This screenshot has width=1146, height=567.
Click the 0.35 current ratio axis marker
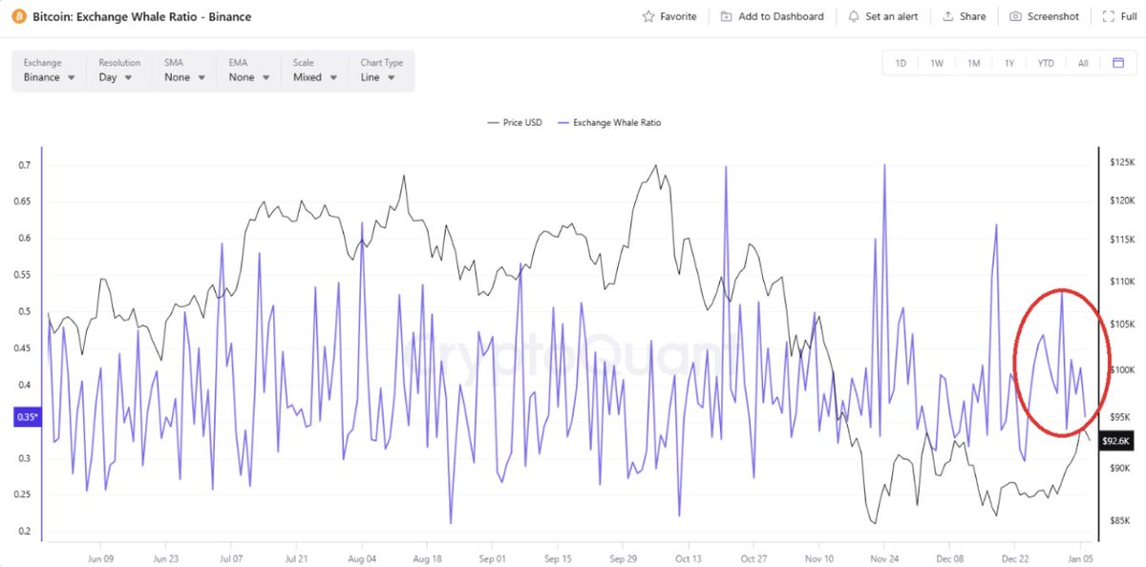[26, 417]
